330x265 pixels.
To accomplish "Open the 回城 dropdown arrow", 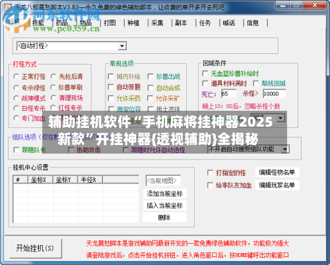I will pos(280,118).
